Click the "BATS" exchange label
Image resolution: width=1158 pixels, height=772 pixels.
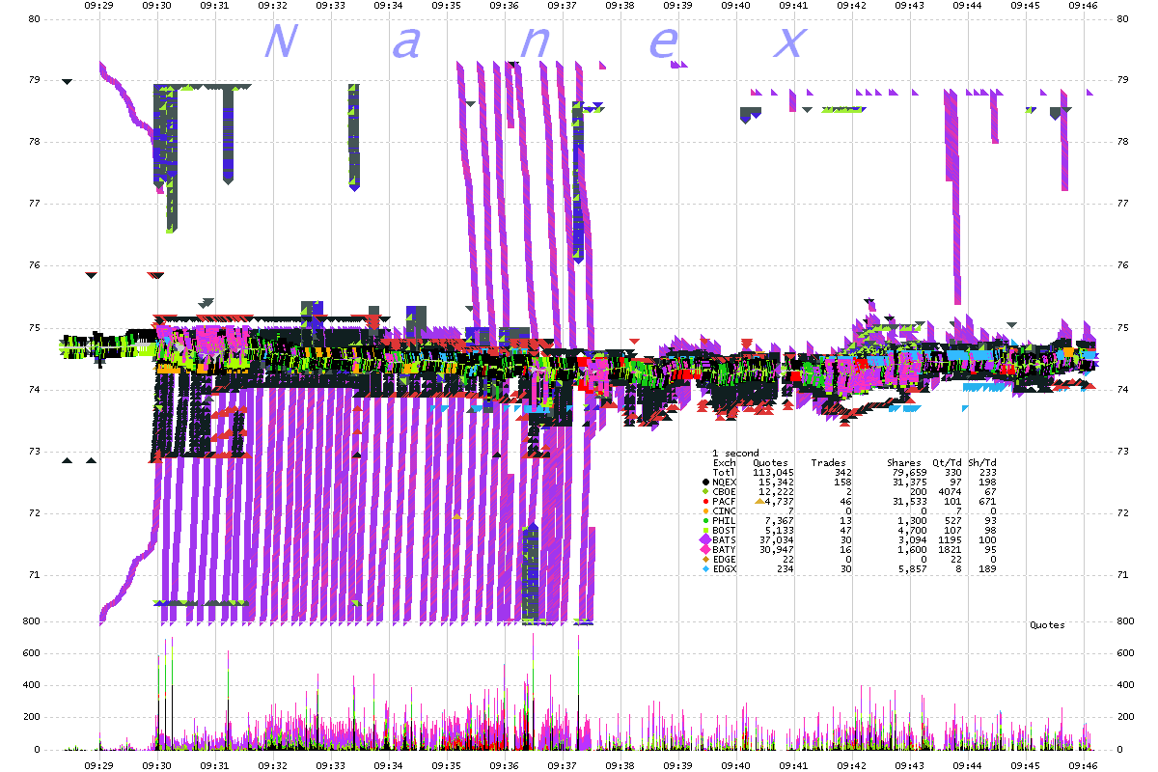724,539
